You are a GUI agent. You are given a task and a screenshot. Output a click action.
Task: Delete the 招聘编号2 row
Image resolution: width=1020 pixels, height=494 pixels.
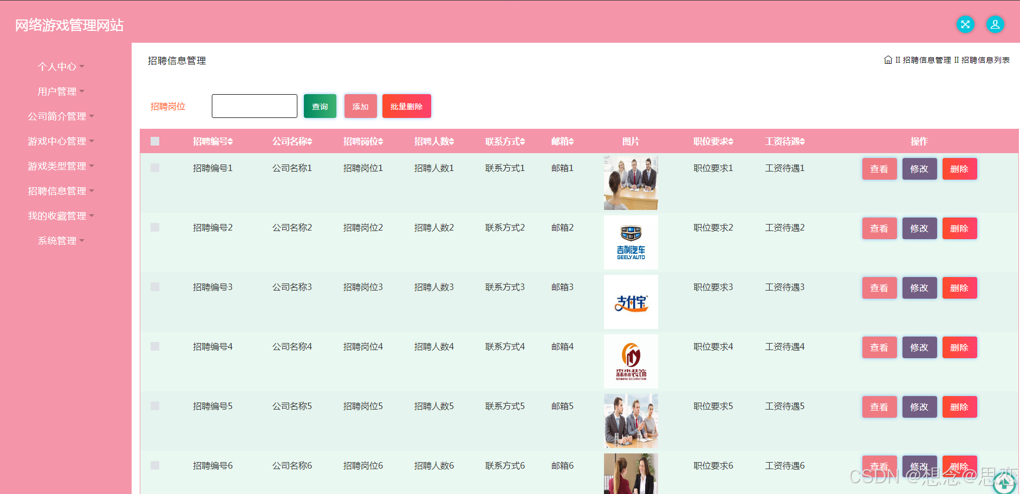(x=959, y=228)
